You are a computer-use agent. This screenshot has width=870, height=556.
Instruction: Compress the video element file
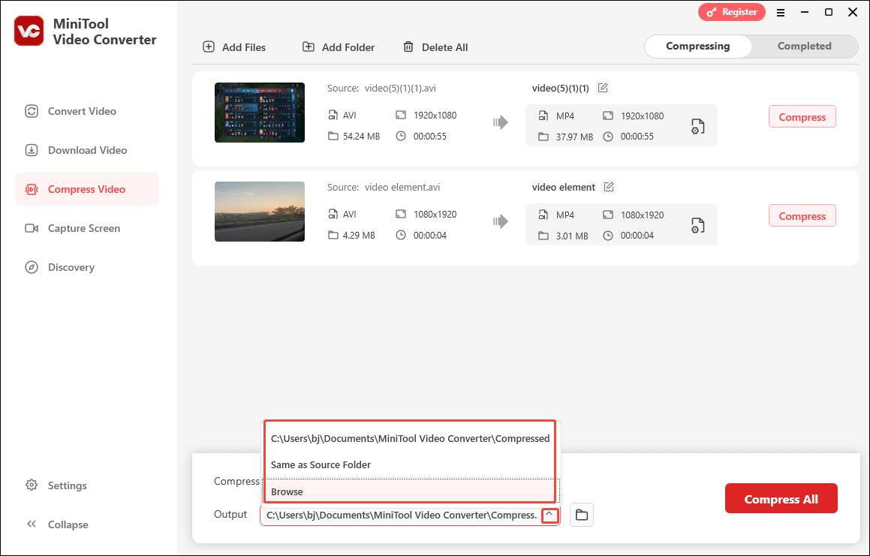tap(802, 216)
